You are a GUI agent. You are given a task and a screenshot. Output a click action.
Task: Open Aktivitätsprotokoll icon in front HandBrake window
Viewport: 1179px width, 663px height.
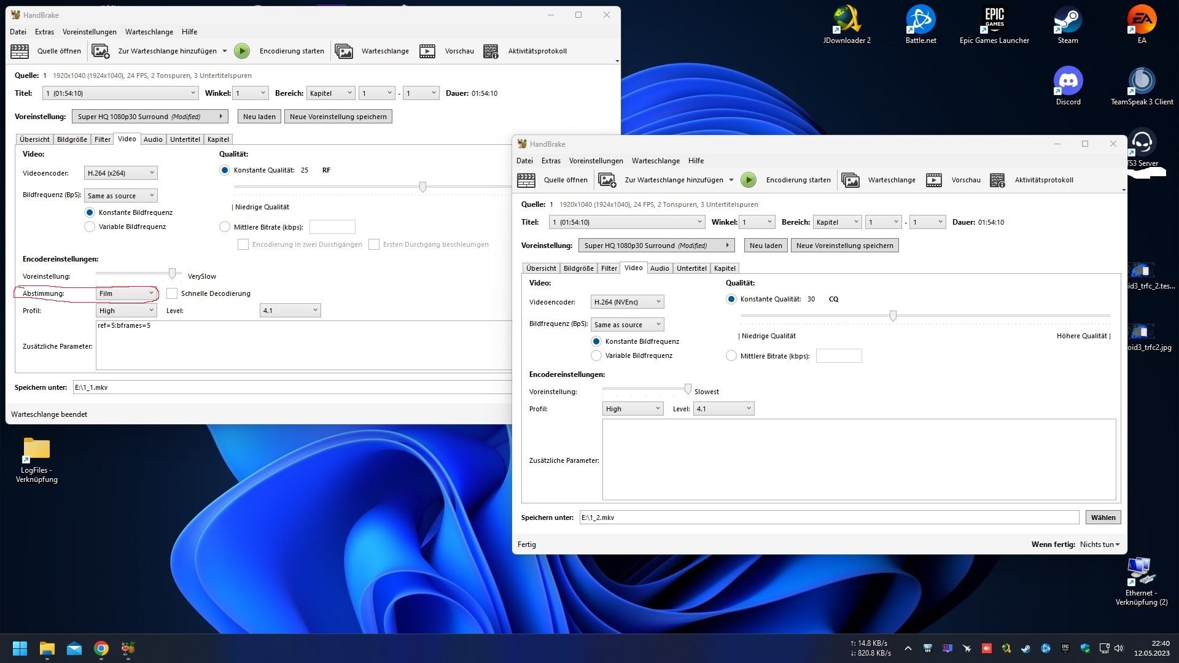point(998,180)
